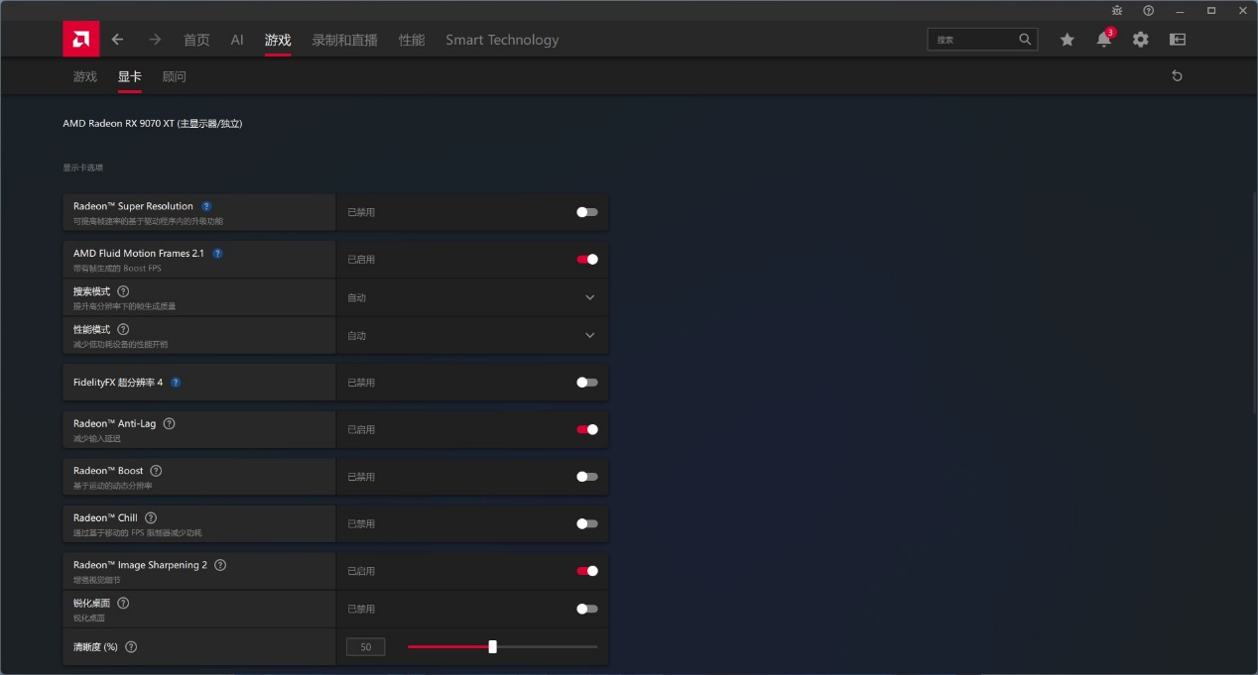
Task: Open the help question mark in title bar
Action: (x=1148, y=10)
